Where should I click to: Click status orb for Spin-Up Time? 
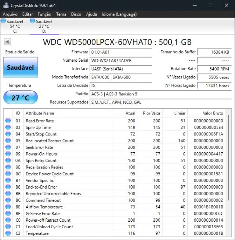[8, 127]
